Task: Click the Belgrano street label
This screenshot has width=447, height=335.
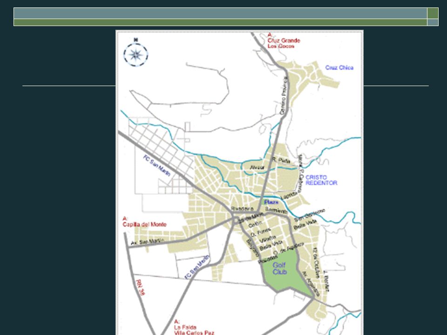Action: pos(252,248)
